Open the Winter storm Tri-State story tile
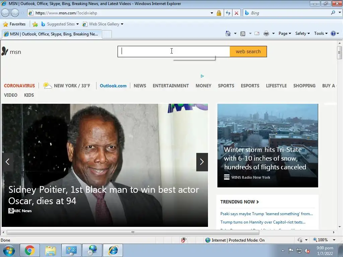 coord(268,146)
